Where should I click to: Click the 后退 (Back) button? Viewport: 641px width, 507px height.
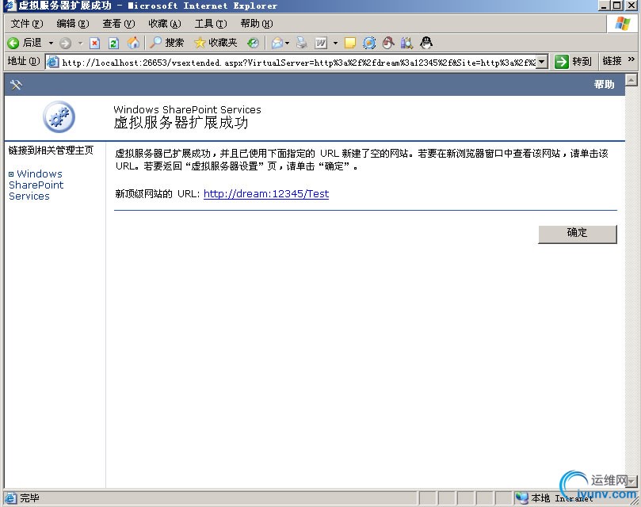point(25,43)
